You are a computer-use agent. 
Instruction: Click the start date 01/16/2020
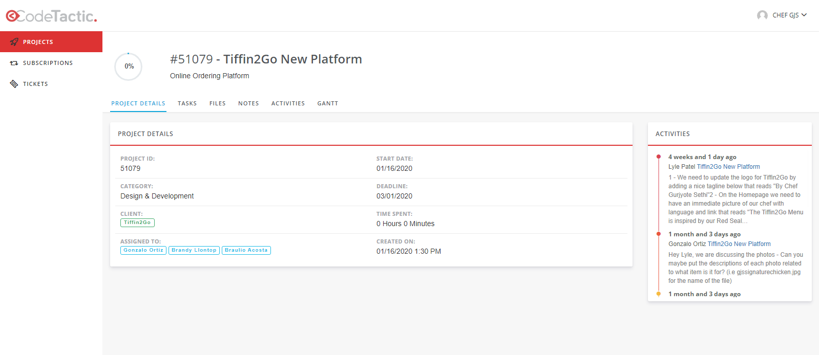point(394,168)
